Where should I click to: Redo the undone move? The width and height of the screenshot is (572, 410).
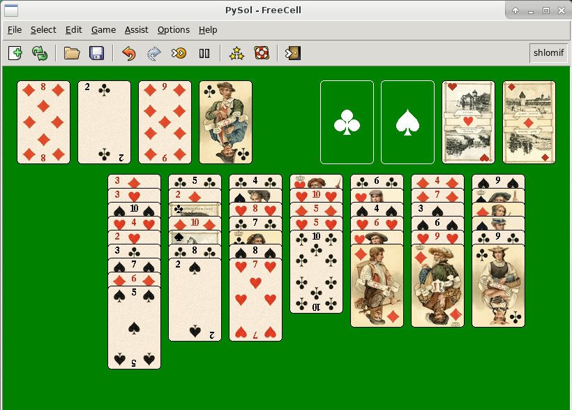tap(153, 53)
